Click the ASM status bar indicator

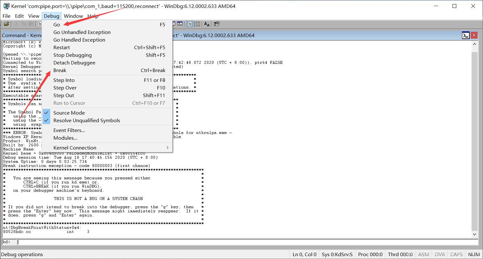[424, 254]
